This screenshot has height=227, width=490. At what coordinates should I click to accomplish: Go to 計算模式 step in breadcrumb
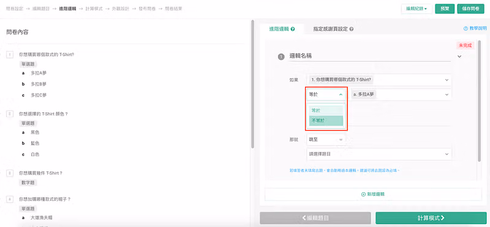pos(94,9)
